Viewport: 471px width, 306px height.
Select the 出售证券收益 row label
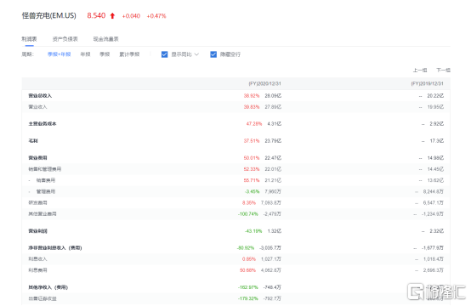(x=43, y=298)
